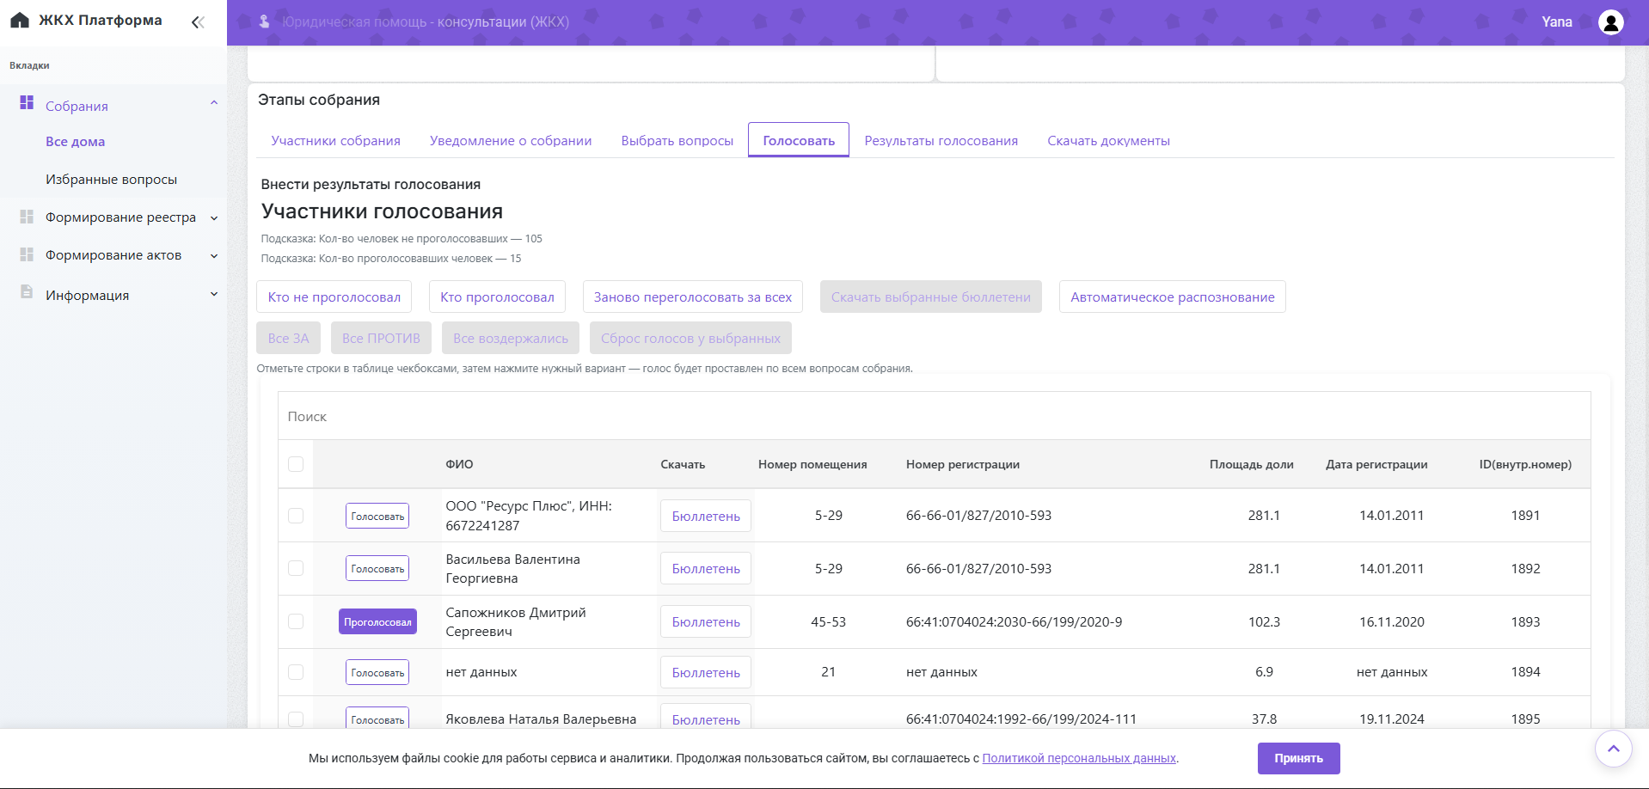Click the ФИО column header
1649x789 pixels.
click(x=459, y=464)
